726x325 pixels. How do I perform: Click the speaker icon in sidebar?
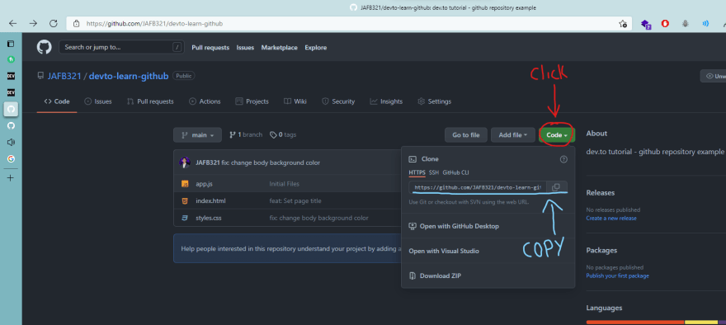11,142
